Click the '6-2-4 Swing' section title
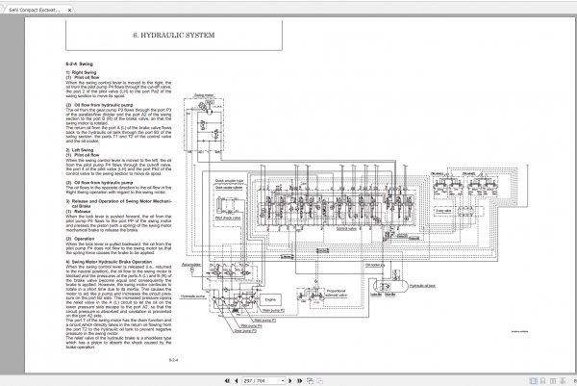The image size is (577, 386). [x=80, y=64]
